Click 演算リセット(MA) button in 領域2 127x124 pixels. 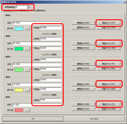[108, 89]
